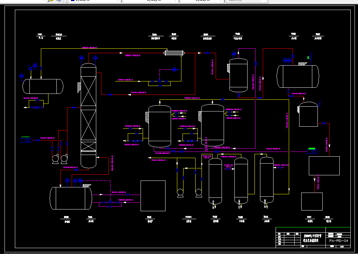Select the left instrument bubble atop the column

[82, 58]
